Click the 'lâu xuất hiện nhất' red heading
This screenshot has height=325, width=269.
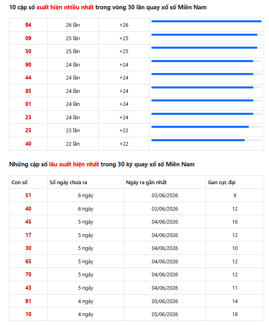pyautogui.click(x=74, y=164)
